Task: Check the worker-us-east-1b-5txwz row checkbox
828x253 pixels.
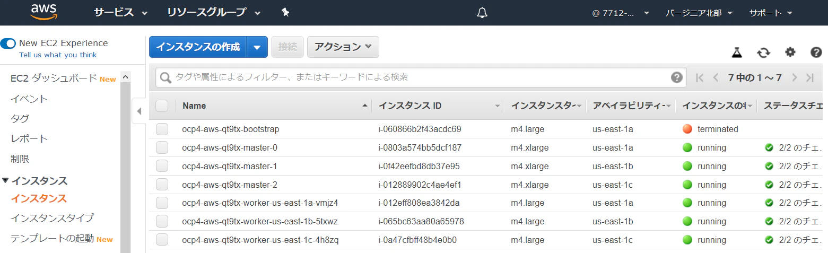Action: click(x=162, y=221)
